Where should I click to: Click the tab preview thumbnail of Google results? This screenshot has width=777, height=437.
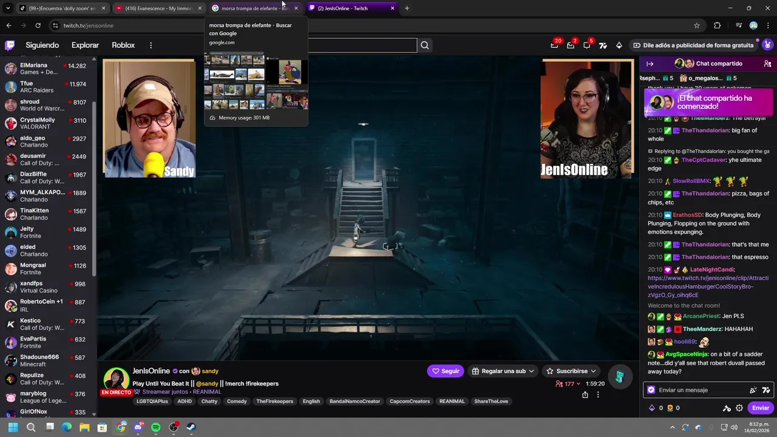click(x=256, y=81)
